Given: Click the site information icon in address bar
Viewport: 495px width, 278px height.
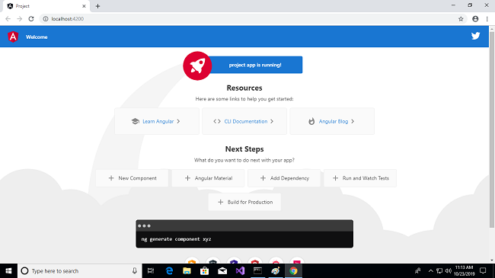Looking at the screenshot, I should [46, 19].
